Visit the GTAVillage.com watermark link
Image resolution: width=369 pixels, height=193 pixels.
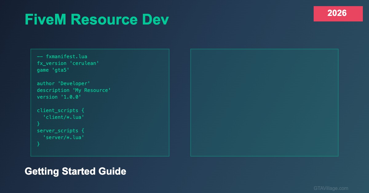click(x=331, y=188)
